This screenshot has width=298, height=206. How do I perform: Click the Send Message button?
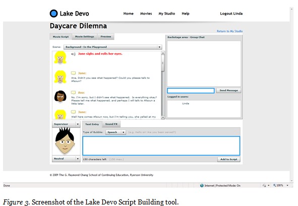click(228, 90)
